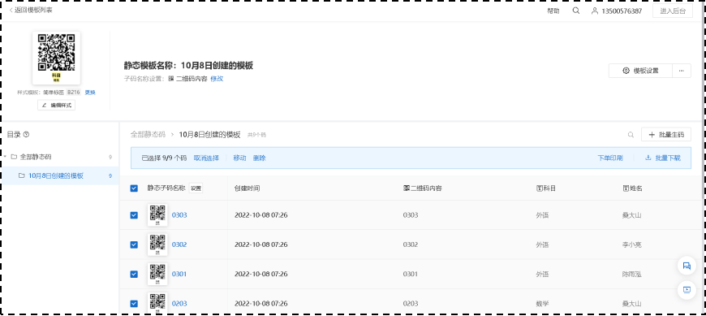The height and width of the screenshot is (316, 706).
Task: Click the top search magnifier icon
Action: (x=576, y=11)
